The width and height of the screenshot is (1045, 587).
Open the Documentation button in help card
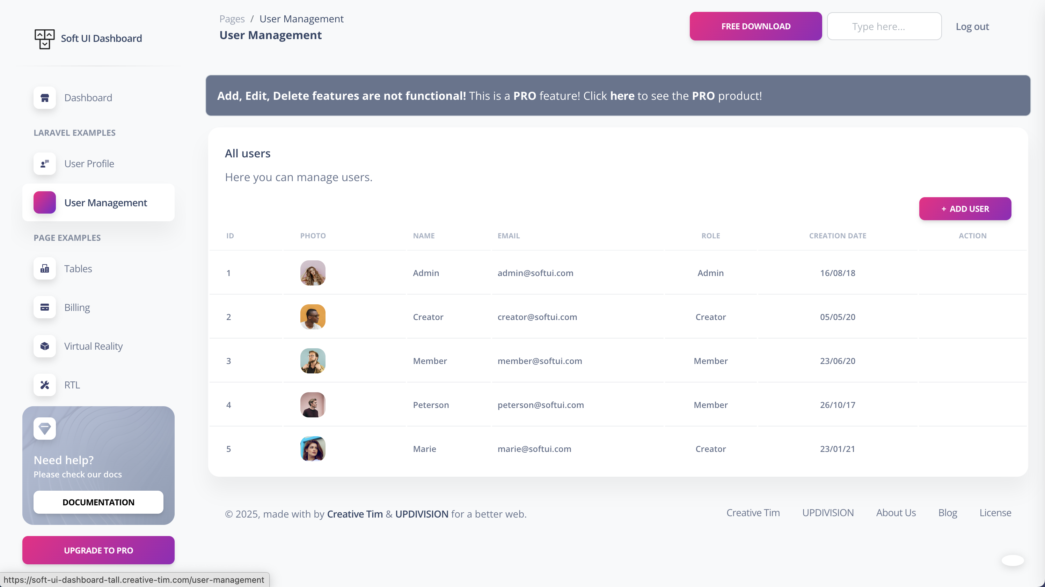pyautogui.click(x=98, y=502)
